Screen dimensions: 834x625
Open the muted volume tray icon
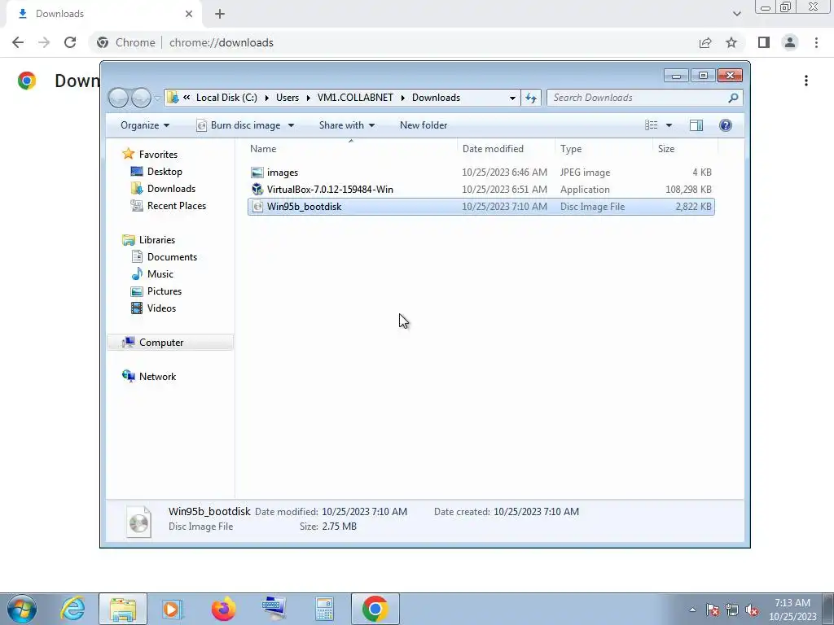click(752, 610)
